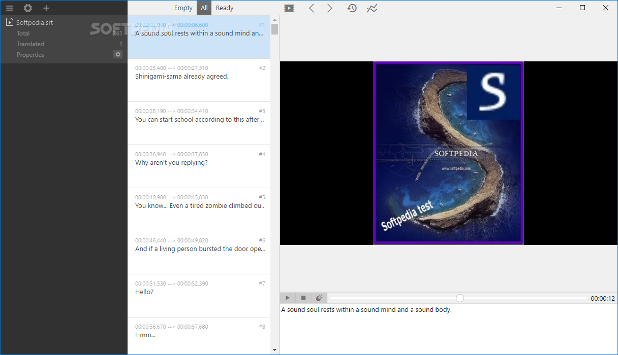The image size is (618, 355).
Task: Click the video seek slider handle
Action: click(x=460, y=298)
